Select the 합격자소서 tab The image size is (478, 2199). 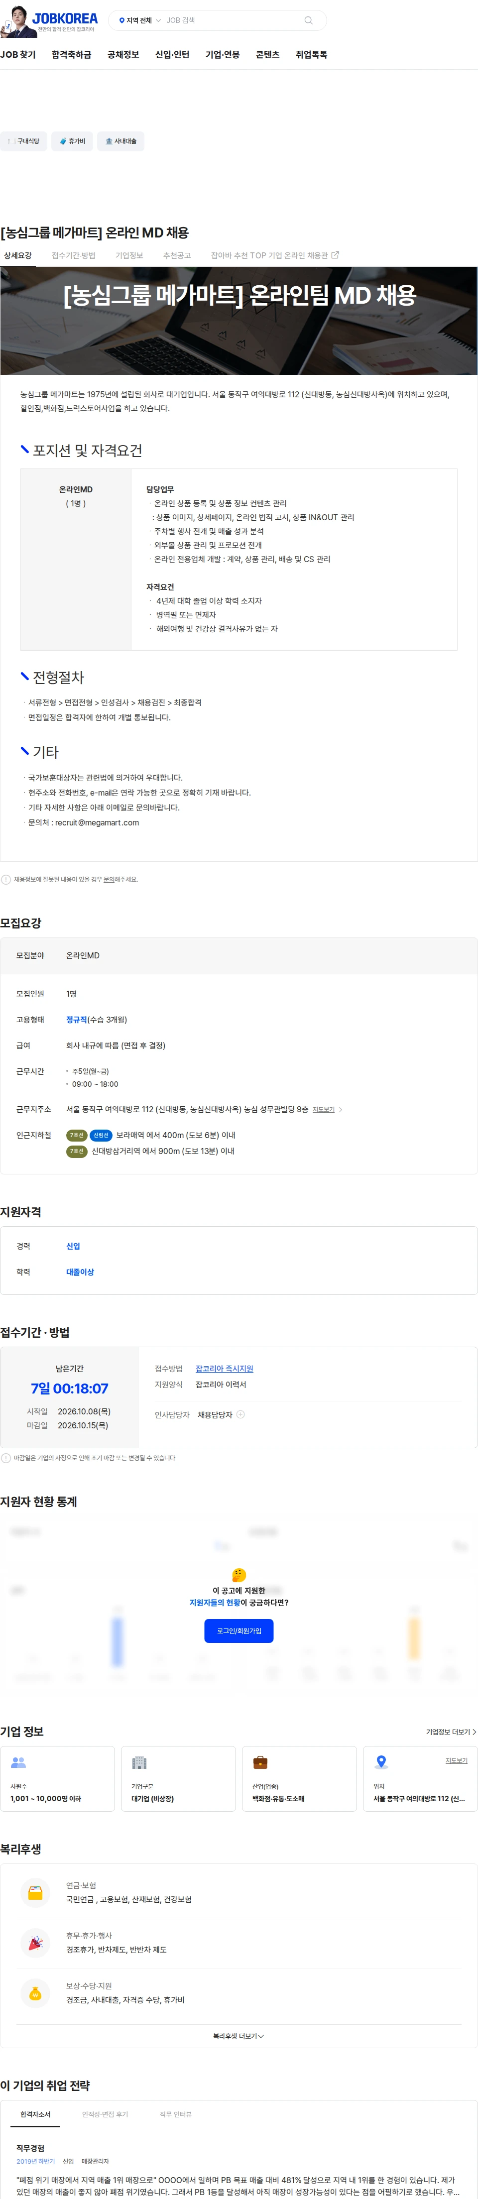35,2114
